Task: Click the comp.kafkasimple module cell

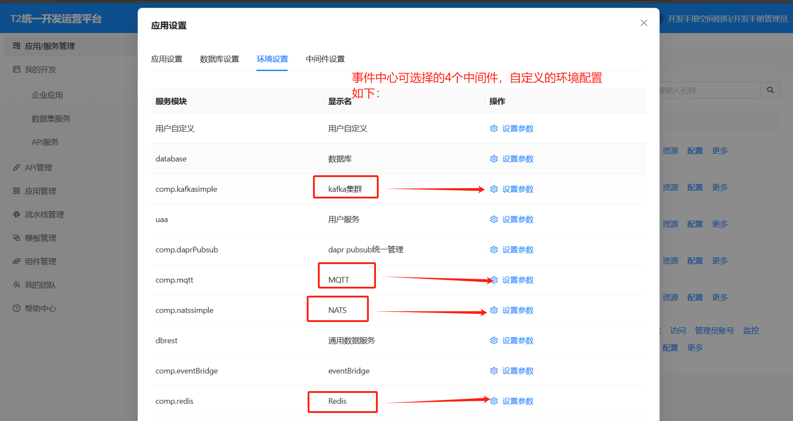Action: point(186,189)
